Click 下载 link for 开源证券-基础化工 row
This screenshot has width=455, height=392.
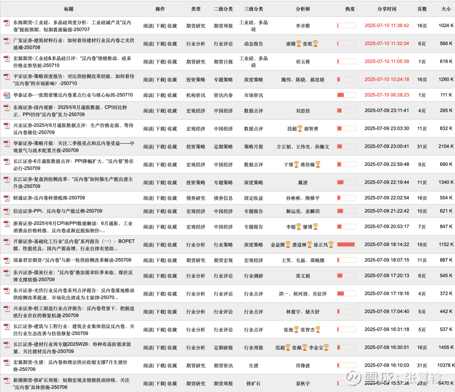[160, 245]
